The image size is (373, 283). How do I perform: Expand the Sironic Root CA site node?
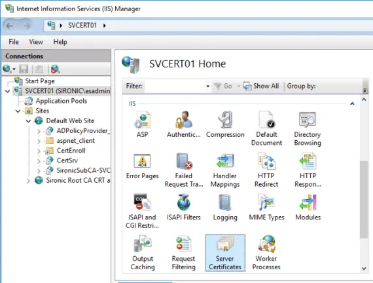click(28, 181)
